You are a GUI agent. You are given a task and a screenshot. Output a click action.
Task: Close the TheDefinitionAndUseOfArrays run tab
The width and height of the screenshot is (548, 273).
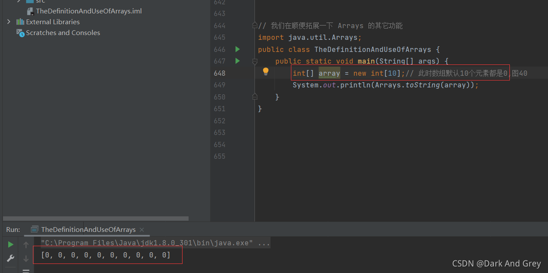point(142,230)
